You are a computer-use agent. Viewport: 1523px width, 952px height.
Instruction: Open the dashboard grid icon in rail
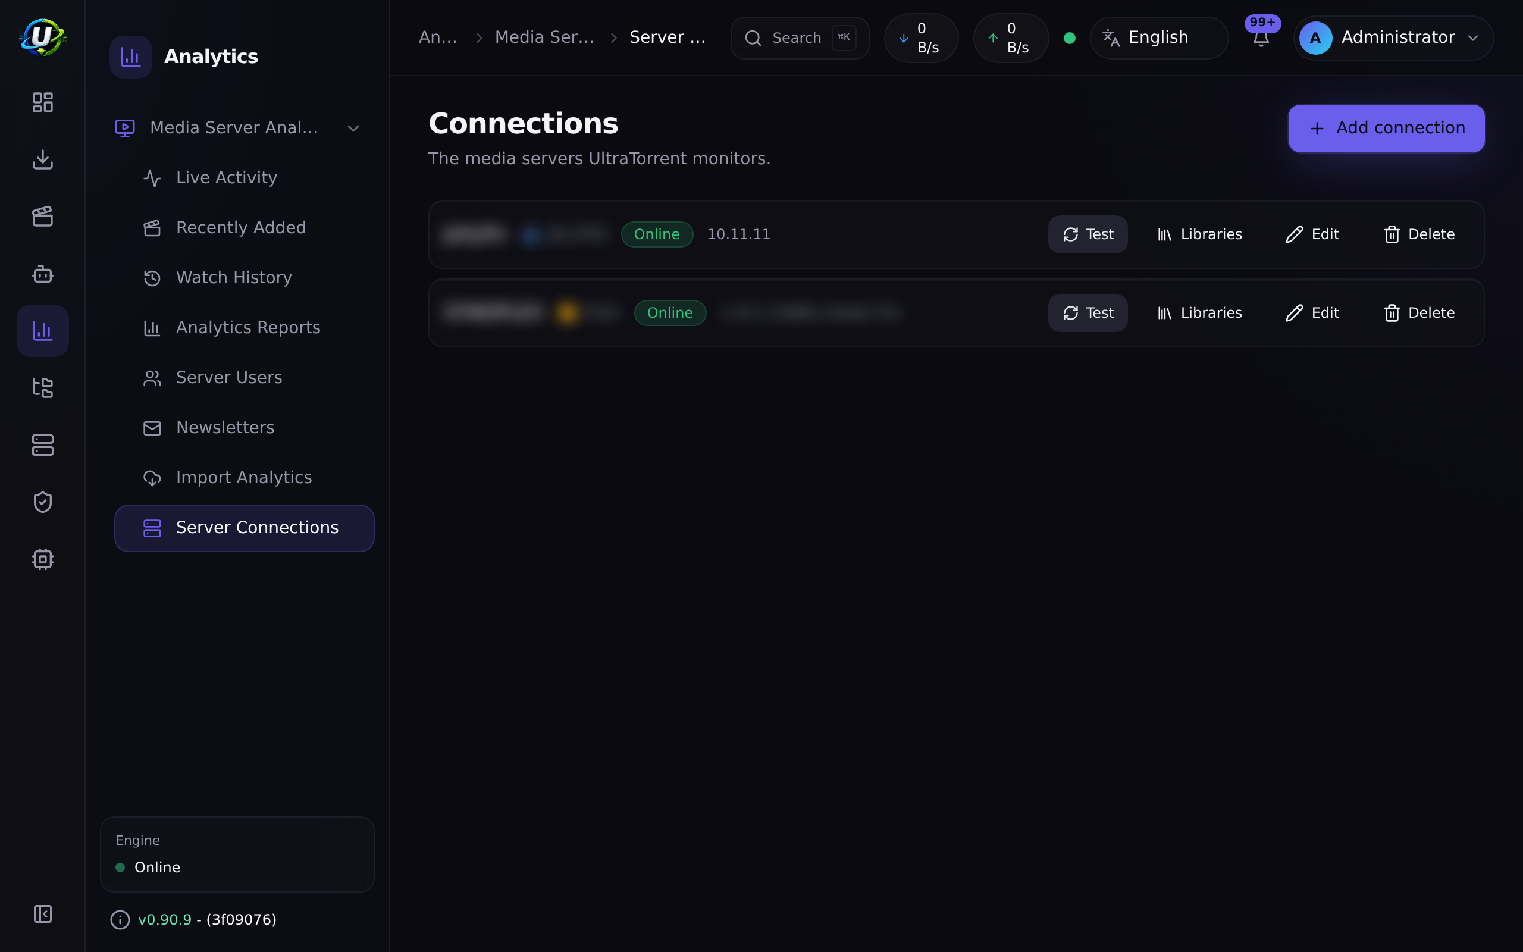pos(42,102)
